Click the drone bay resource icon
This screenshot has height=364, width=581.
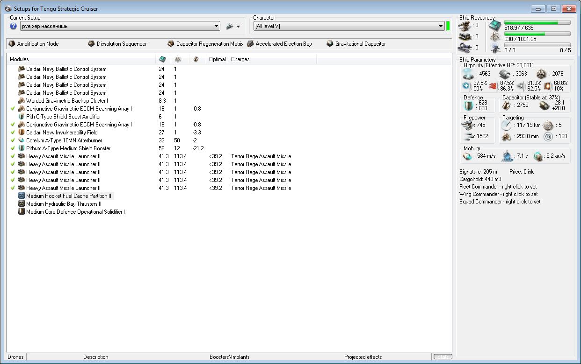pos(495,48)
